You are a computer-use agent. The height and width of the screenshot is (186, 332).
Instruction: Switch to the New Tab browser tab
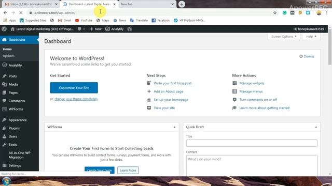pos(147,4)
